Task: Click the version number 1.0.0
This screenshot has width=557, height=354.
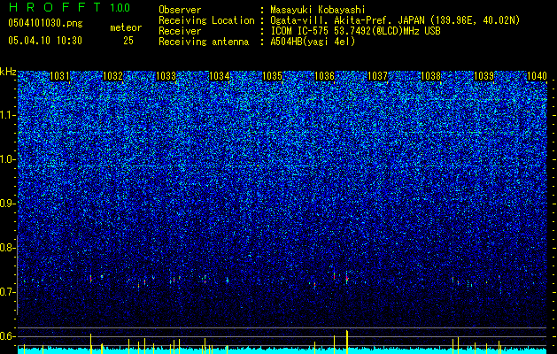Action: coord(120,8)
